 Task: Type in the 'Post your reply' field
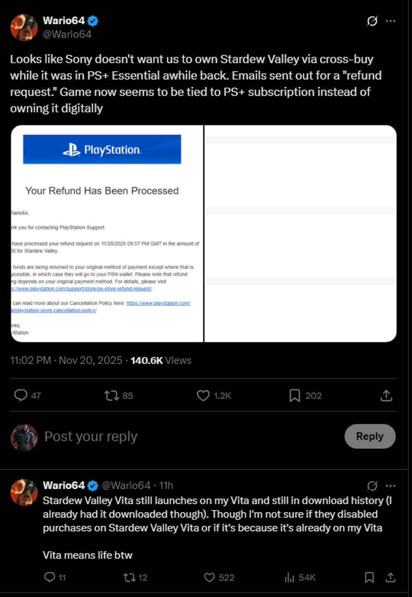[x=161, y=436]
